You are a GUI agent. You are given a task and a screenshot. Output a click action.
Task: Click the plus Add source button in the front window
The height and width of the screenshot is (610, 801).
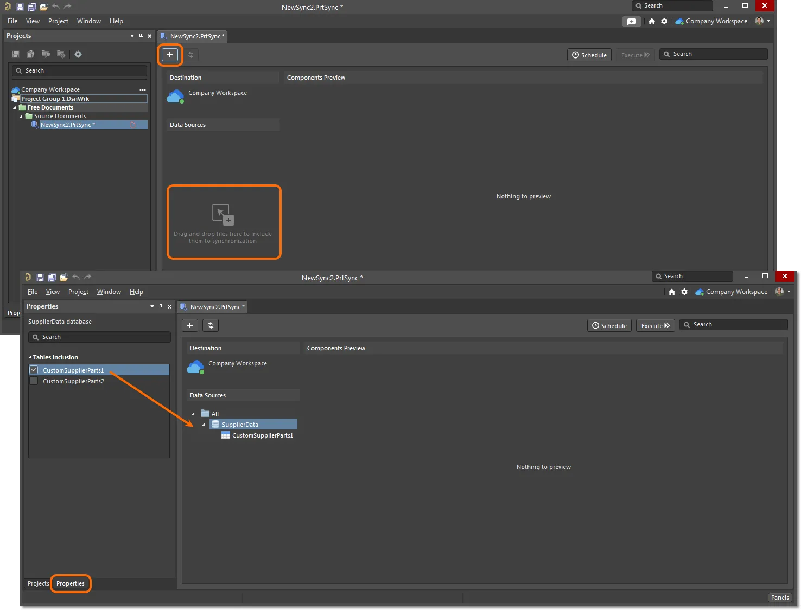coord(190,325)
